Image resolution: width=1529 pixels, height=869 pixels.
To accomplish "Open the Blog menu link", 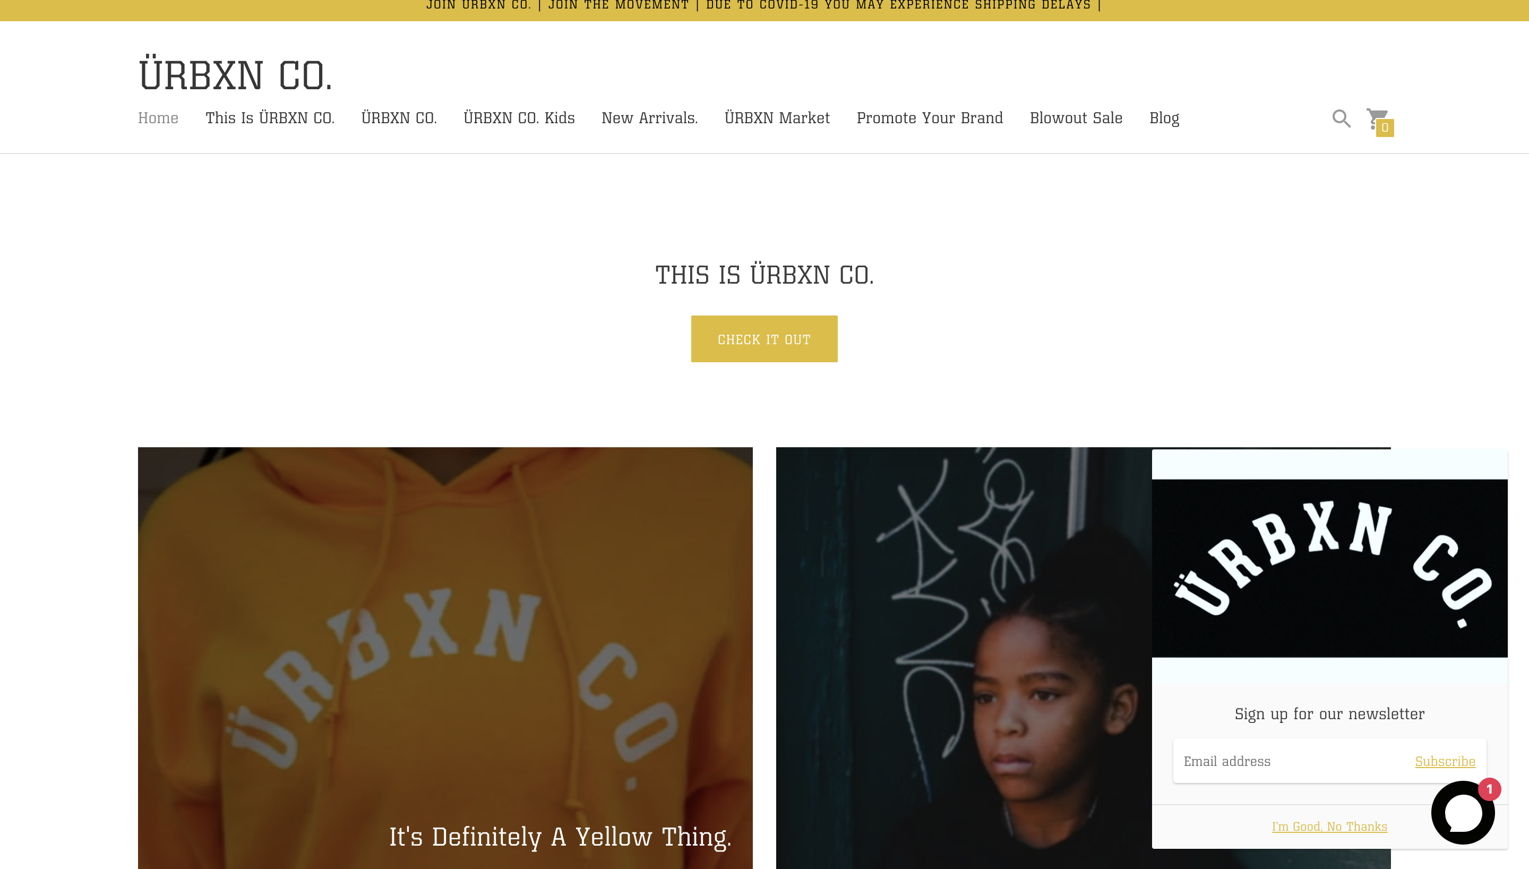I will [x=1164, y=118].
